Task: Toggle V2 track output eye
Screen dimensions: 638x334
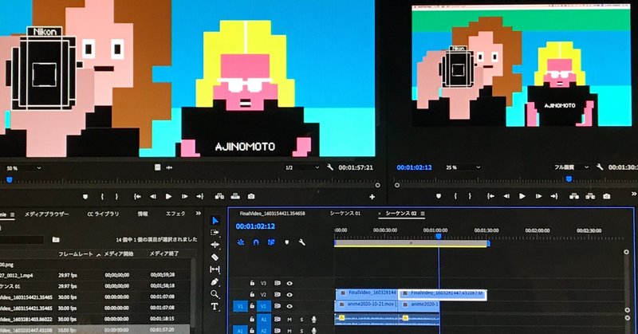Action: [x=289, y=294]
